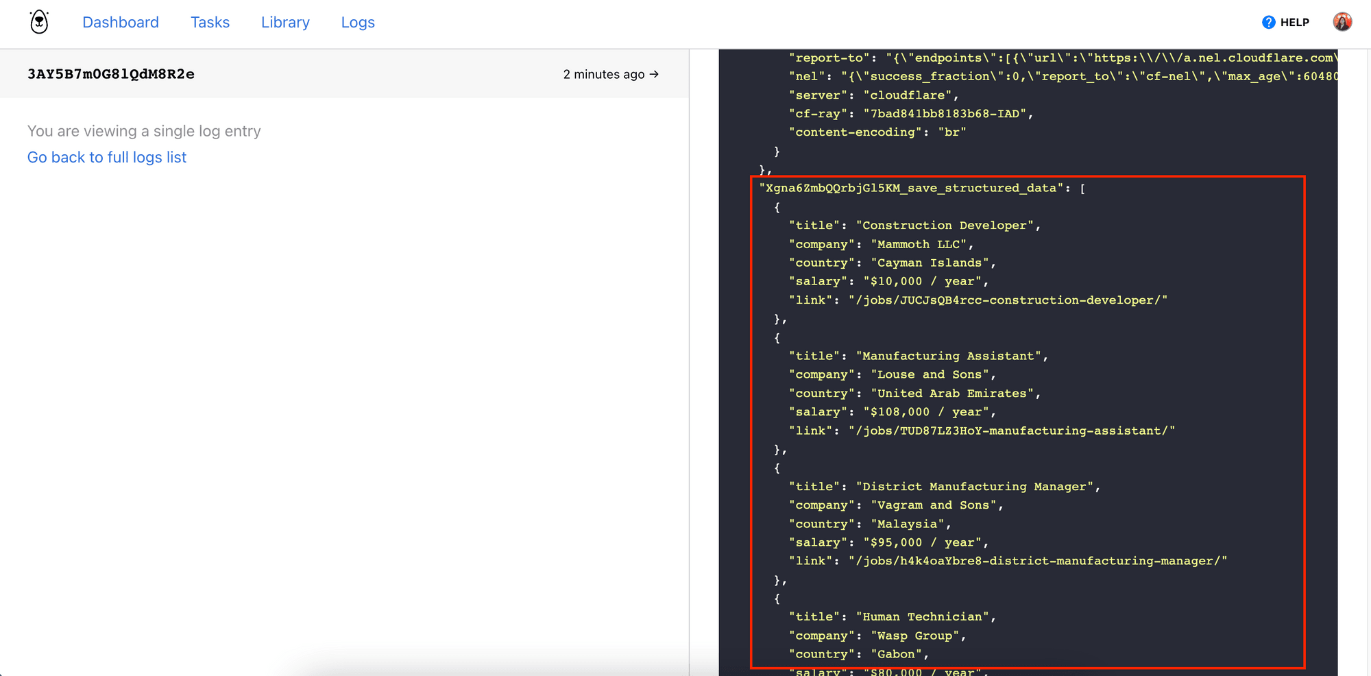Click the profile avatar image
1371x676 pixels.
1342,21
